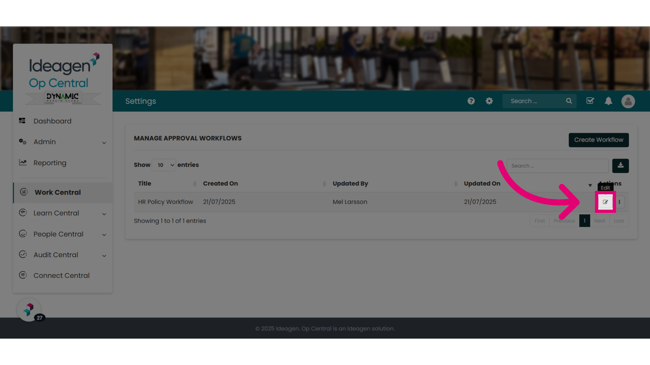650x365 pixels.
Task: Focus the table Search field
Action: [x=558, y=166]
